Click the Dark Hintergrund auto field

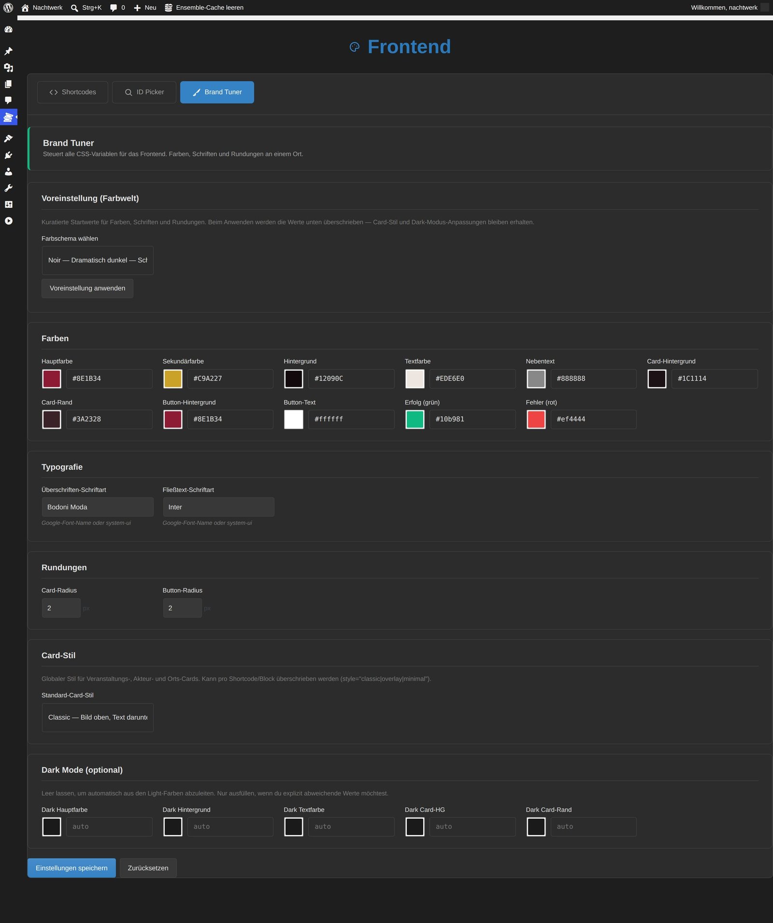pos(230,827)
